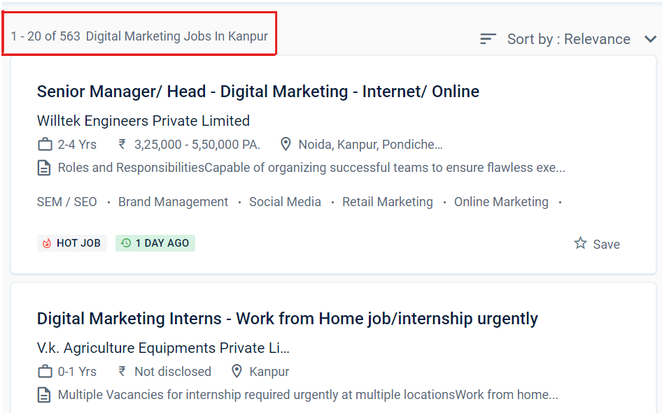Click the star icon to Save the job
The image size is (662, 413).
point(579,243)
